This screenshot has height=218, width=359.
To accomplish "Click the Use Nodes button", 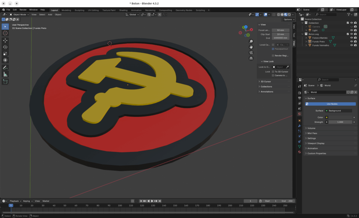I will point(332,104).
